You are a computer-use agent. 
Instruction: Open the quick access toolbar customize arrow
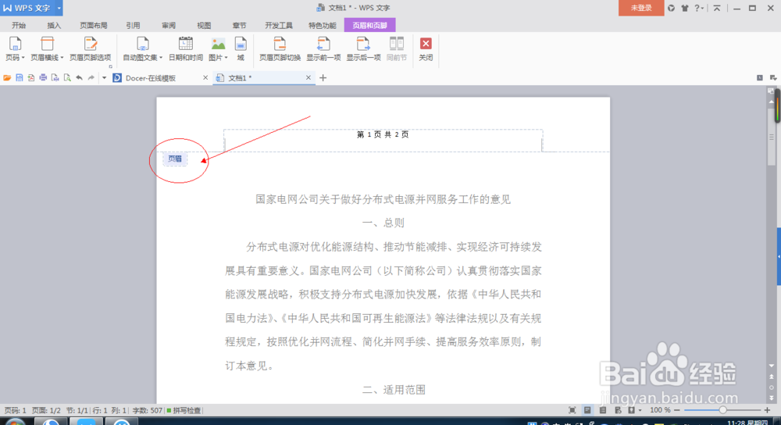[104, 77]
